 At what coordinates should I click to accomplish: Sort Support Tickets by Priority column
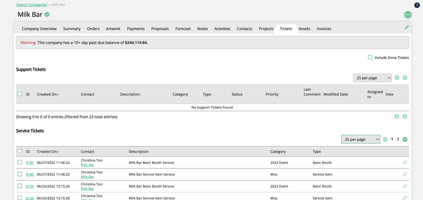coord(272,94)
